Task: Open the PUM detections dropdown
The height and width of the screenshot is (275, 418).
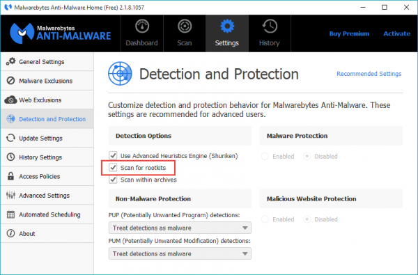Action: (x=180, y=253)
